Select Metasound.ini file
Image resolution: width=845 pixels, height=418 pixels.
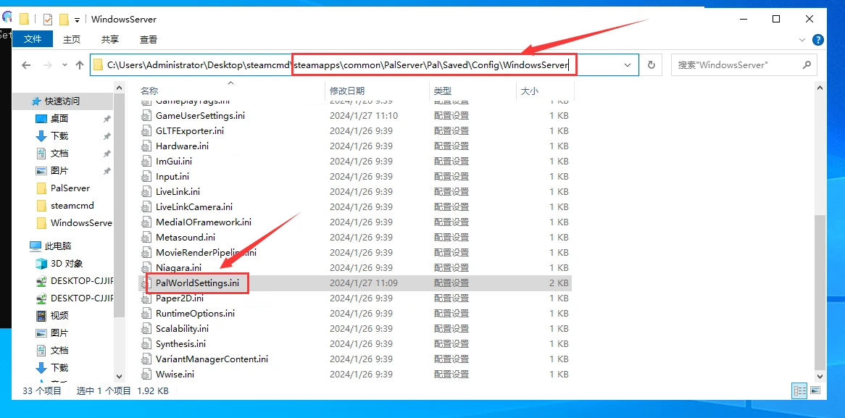186,237
